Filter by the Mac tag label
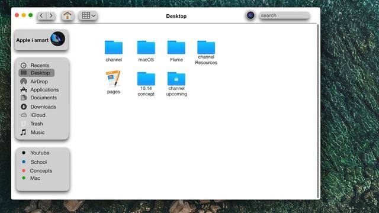 click(x=35, y=178)
